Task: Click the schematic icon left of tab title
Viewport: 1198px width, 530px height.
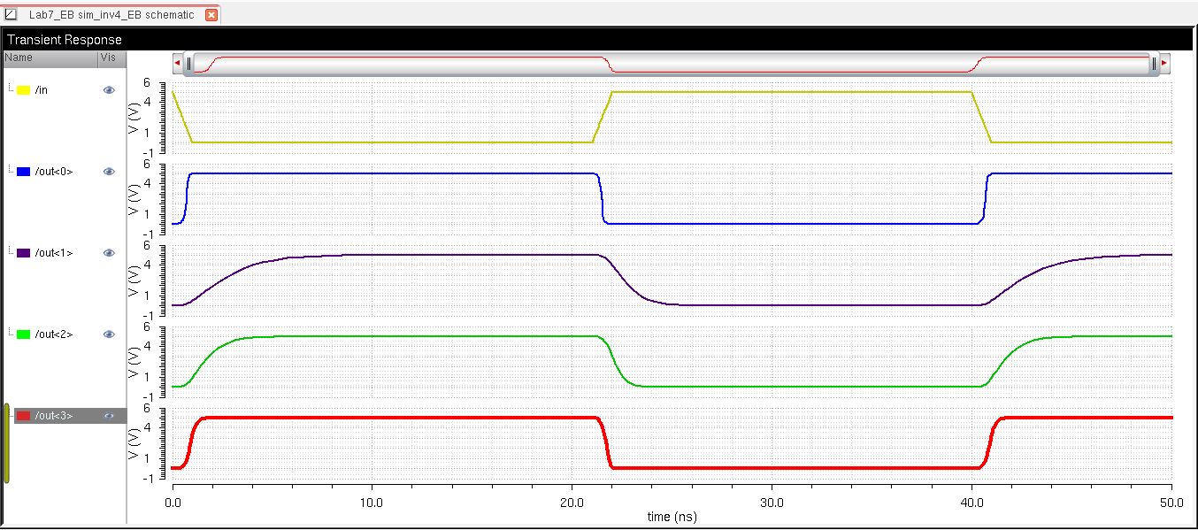Action: 12,14
